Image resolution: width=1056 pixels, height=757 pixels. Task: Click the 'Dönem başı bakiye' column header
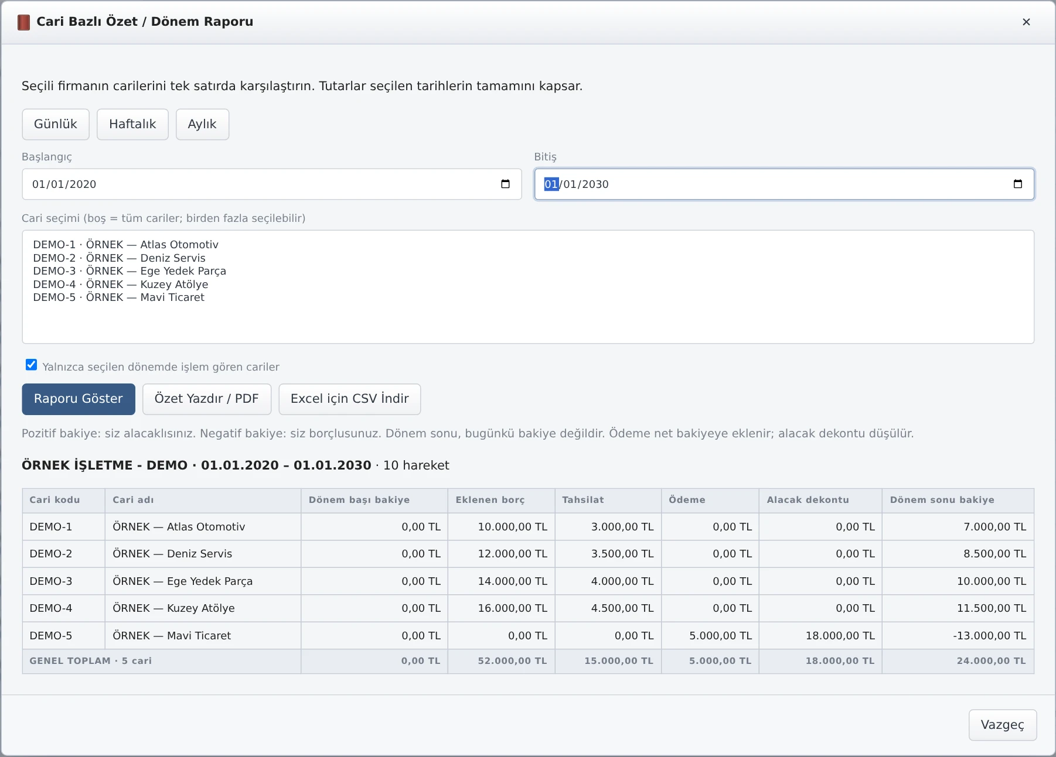click(374, 500)
